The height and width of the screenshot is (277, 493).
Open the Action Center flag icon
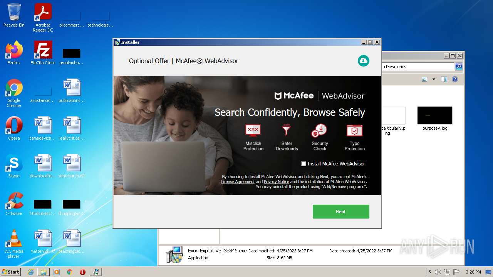[456, 272]
